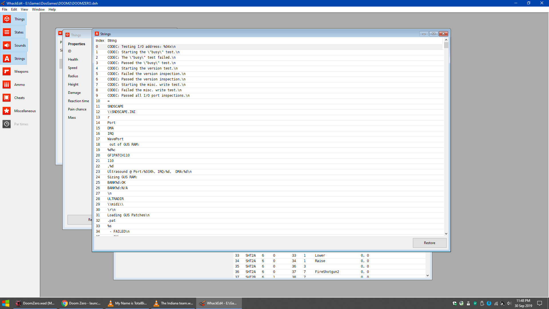Open the Things editor from sidebar
This screenshot has height=309, width=549.
click(13, 19)
